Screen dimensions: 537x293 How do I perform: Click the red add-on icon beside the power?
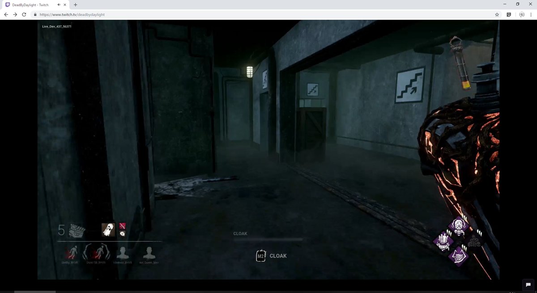point(122,226)
